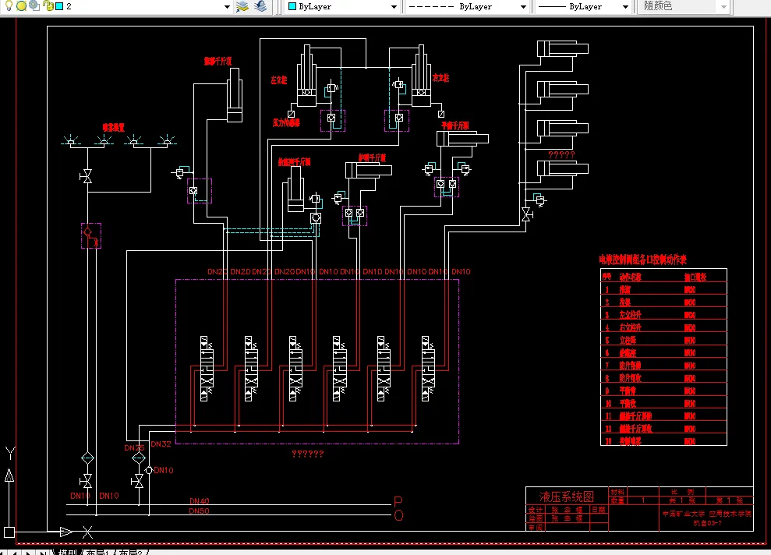Select the 日期 title block cell

[599, 510]
